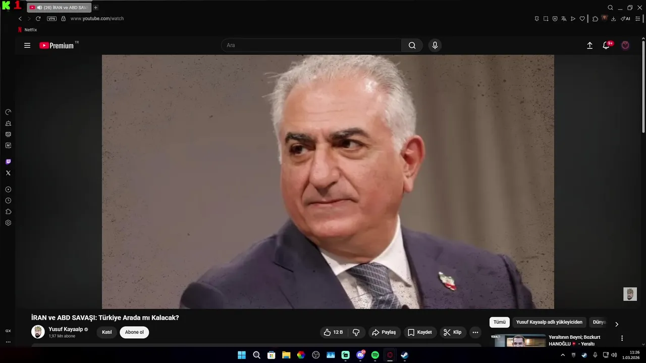
Task: Bookmark page with the heart icon
Action: 582,19
